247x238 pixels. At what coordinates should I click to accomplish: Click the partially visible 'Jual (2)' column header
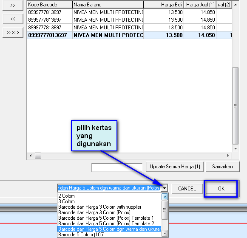tap(224, 5)
